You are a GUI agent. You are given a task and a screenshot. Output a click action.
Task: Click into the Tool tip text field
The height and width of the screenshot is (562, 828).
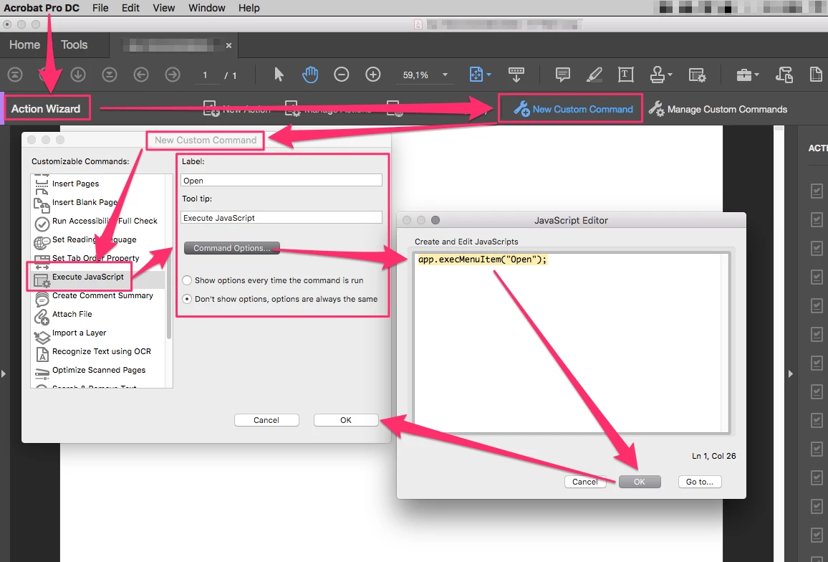(x=281, y=217)
